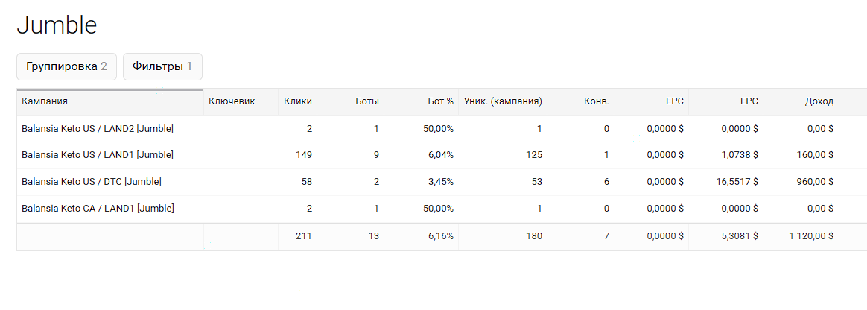Viewport: 867px width, 310px height.
Task: Click the total income 1 120,00 $
Action: point(811,235)
